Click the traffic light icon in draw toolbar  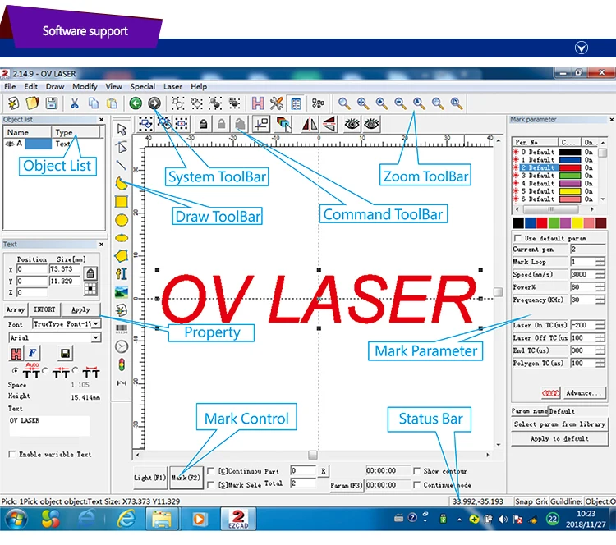122,364
